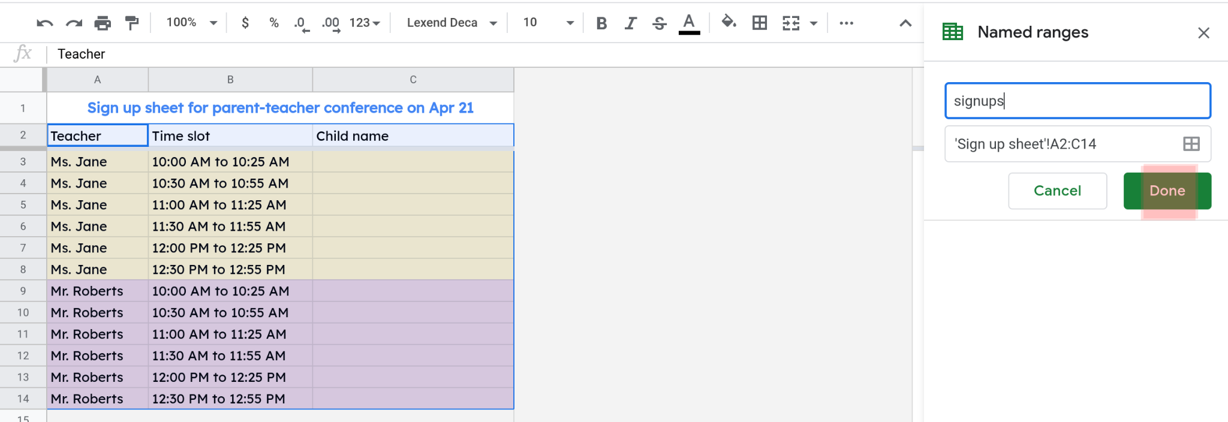Increase decimal places icon
1228x422 pixels.
331,23
